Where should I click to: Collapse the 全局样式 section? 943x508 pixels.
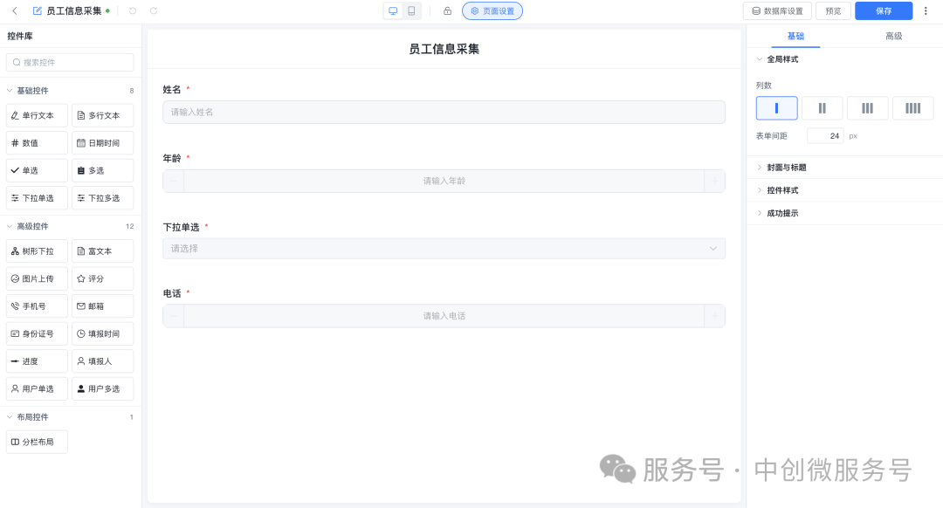pyautogui.click(x=760, y=59)
